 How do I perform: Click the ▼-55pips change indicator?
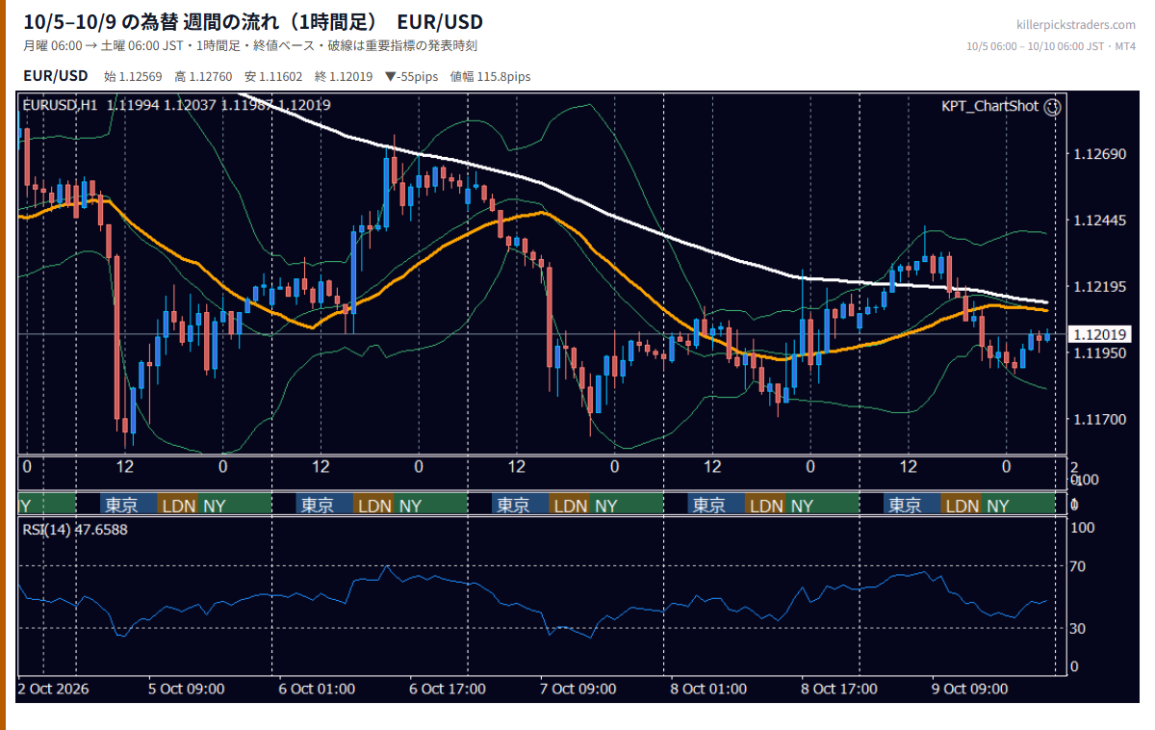pos(411,77)
